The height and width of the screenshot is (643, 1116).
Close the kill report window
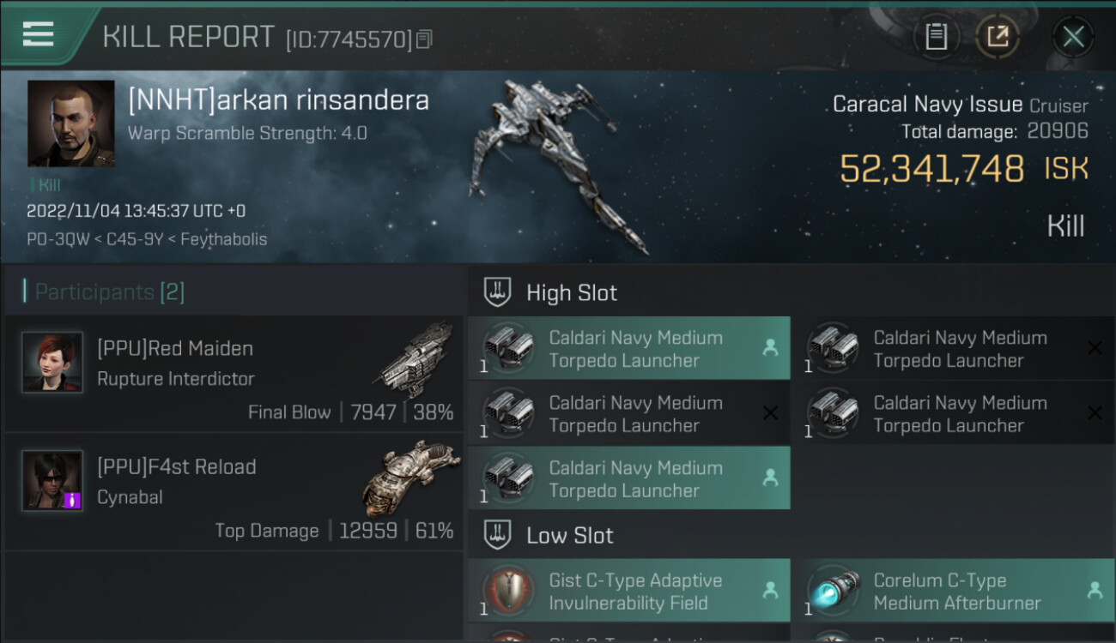(1073, 37)
